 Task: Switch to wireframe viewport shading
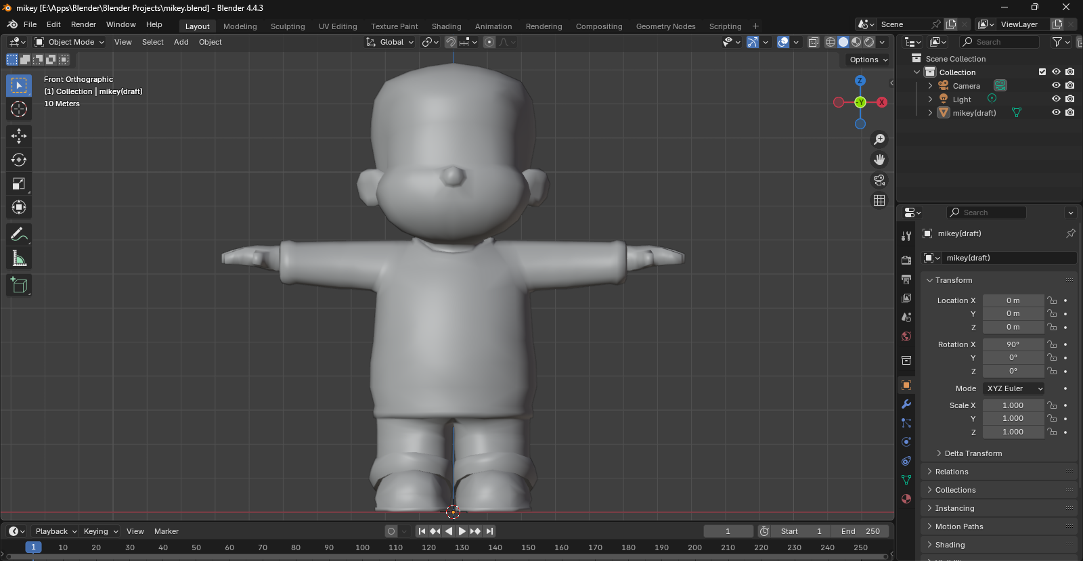(831, 42)
